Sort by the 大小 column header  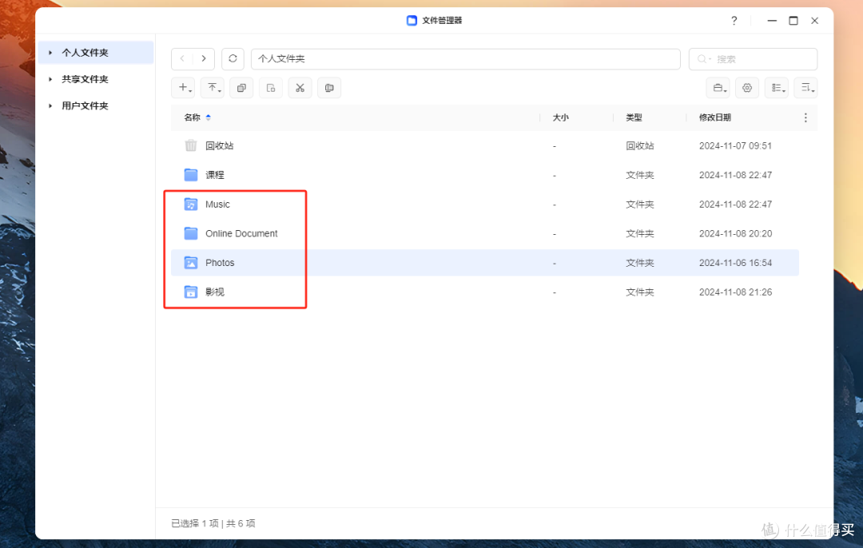[560, 117]
